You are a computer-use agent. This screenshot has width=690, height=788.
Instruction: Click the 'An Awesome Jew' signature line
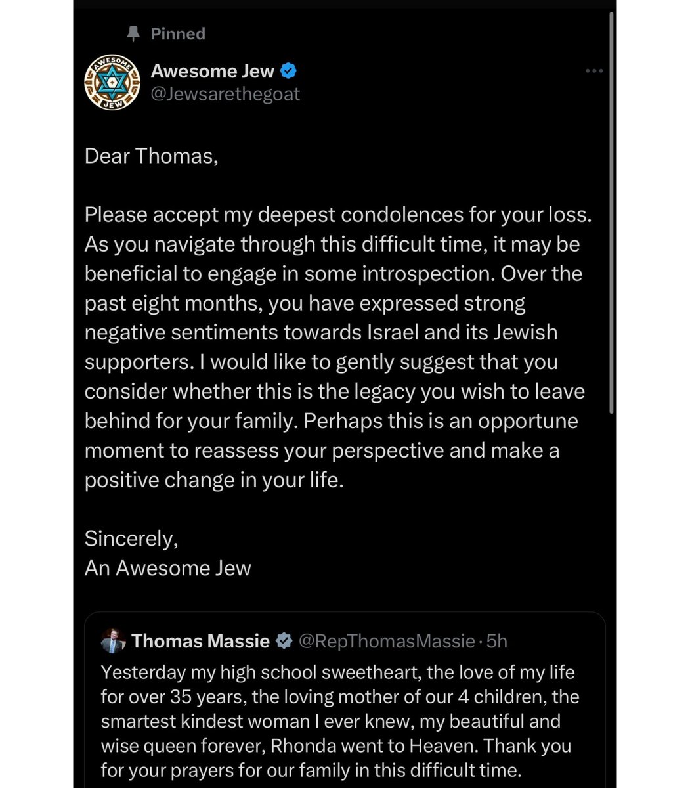pos(168,568)
